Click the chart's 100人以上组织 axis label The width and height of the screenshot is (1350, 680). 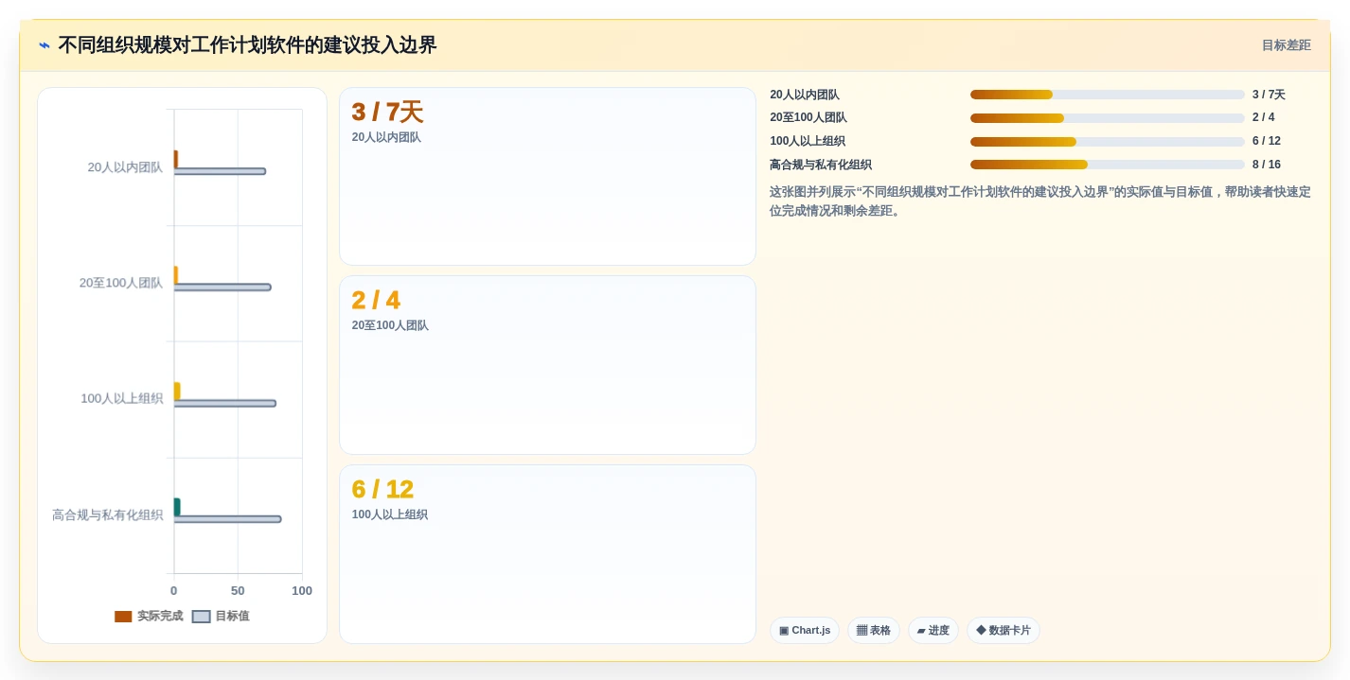click(122, 399)
